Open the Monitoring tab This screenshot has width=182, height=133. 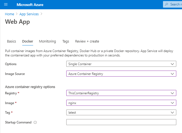pos(48,41)
